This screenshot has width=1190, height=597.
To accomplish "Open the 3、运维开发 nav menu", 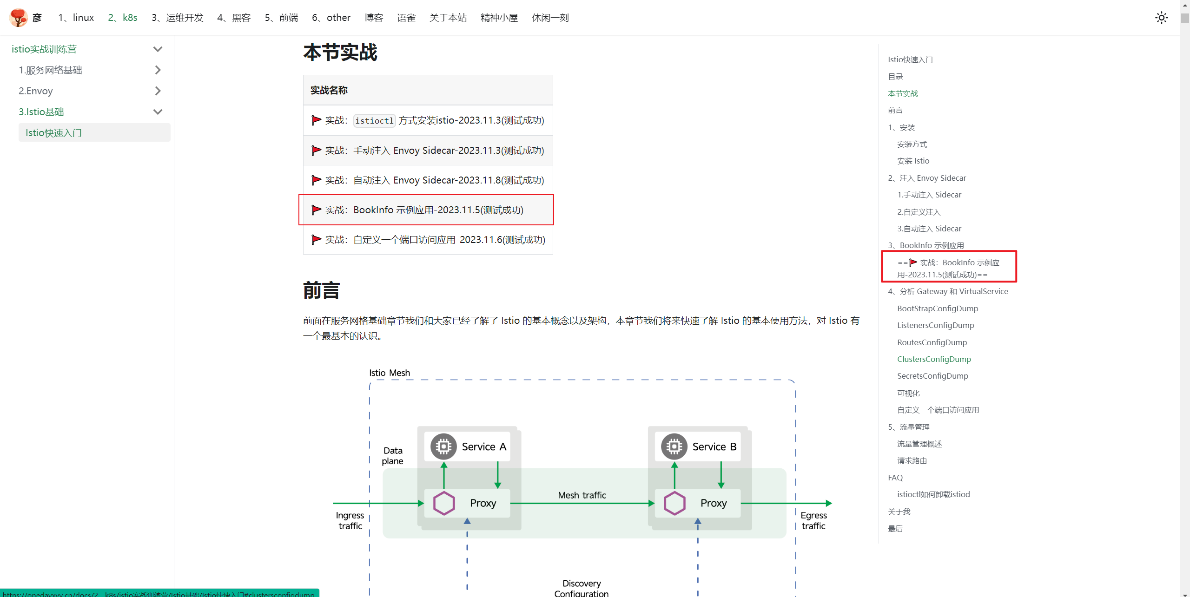I will 178,18.
